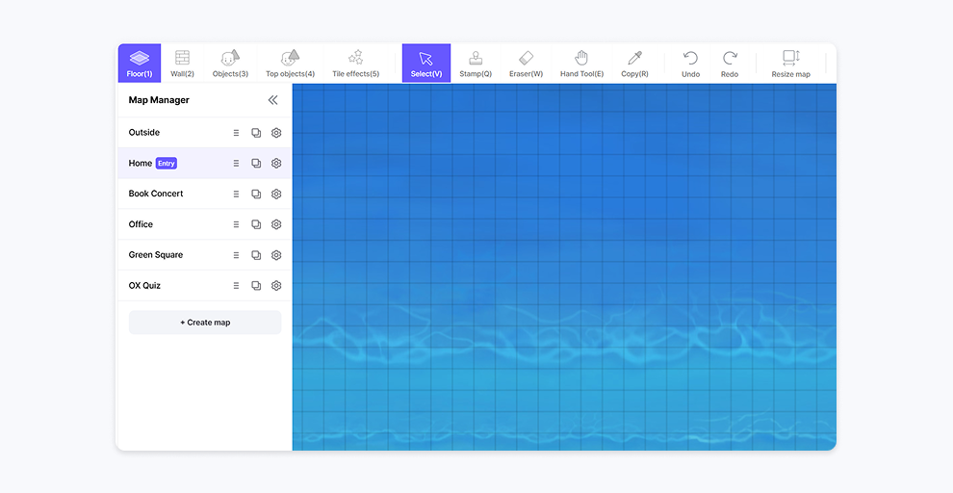Duplicate the Office map

pyautogui.click(x=256, y=224)
